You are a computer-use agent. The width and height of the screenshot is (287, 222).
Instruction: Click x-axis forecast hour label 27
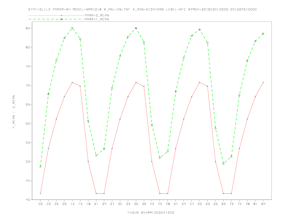tap(112, 204)
